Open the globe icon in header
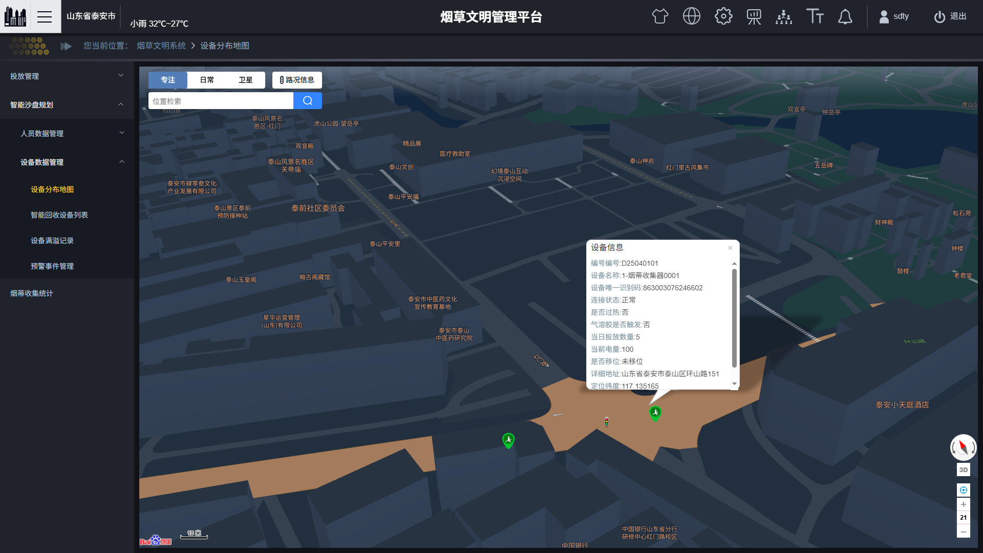The height and width of the screenshot is (553, 983). (691, 16)
